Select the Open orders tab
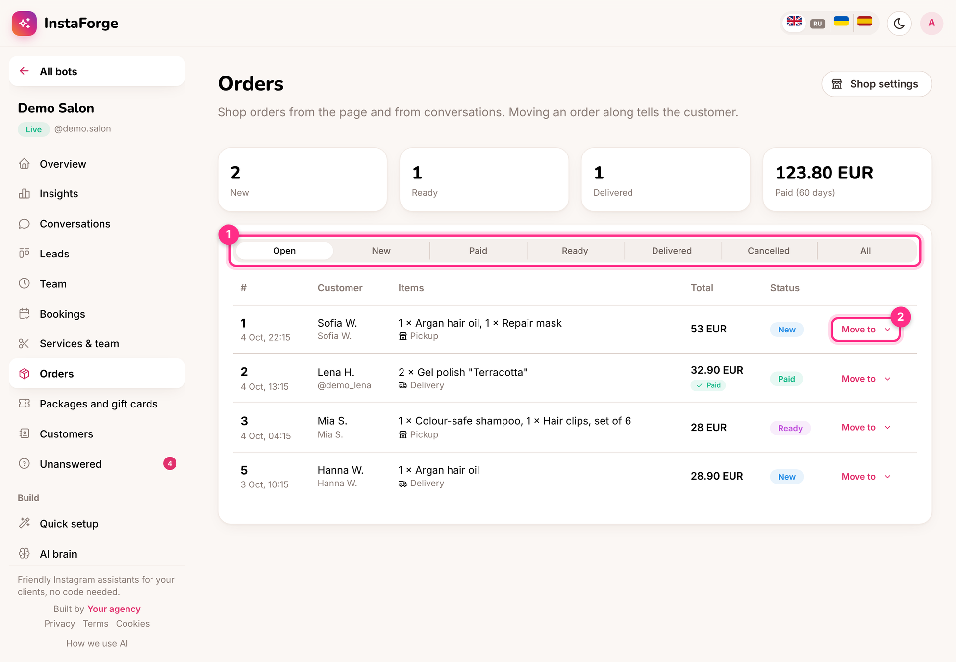 click(x=284, y=251)
